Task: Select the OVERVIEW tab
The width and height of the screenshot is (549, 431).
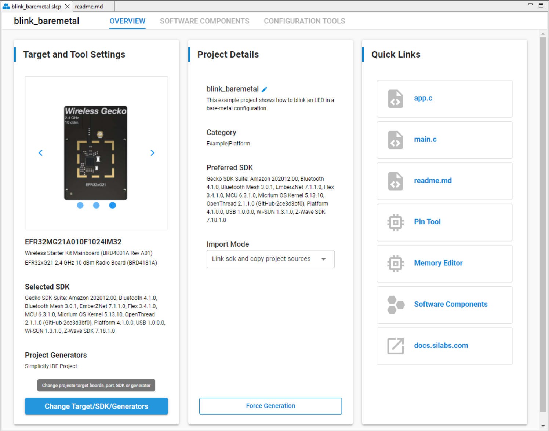Action: (127, 21)
